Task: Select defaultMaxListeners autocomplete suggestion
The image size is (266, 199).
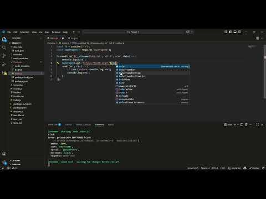Action: (x=152, y=102)
